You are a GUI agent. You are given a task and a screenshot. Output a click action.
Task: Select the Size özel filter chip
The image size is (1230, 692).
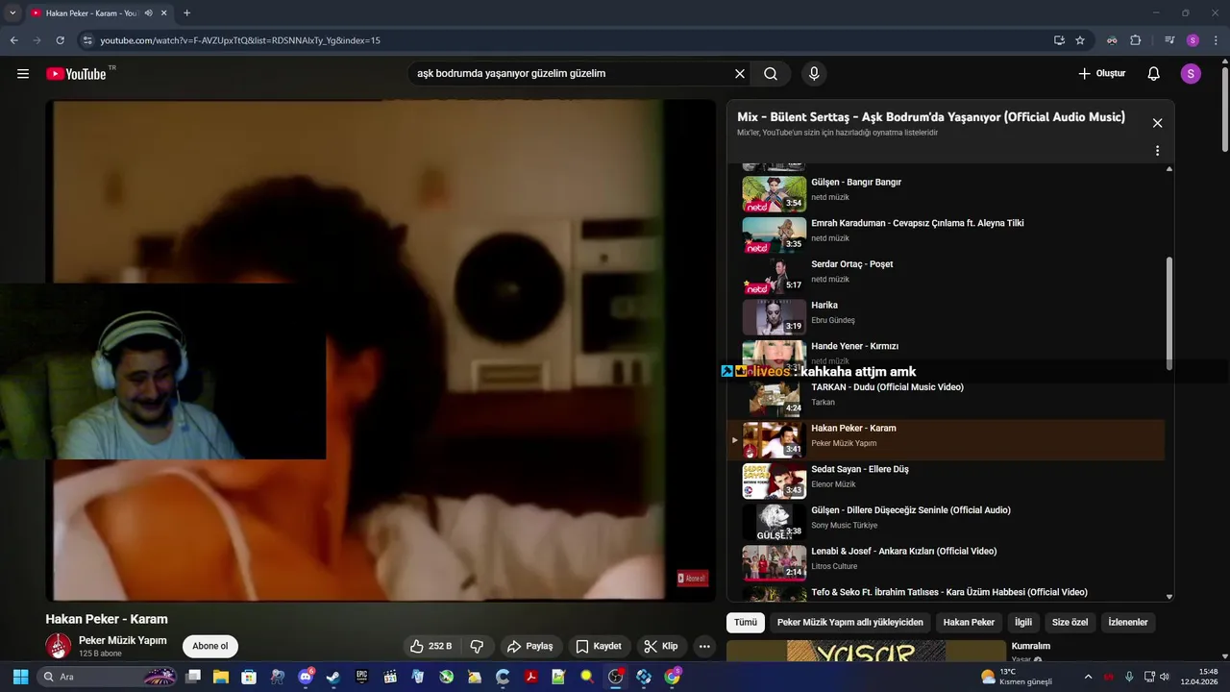(x=1070, y=622)
